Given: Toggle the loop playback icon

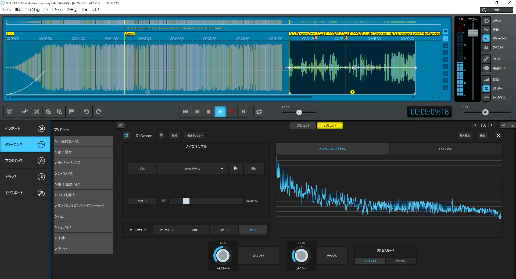Looking at the screenshot, I should (x=259, y=112).
